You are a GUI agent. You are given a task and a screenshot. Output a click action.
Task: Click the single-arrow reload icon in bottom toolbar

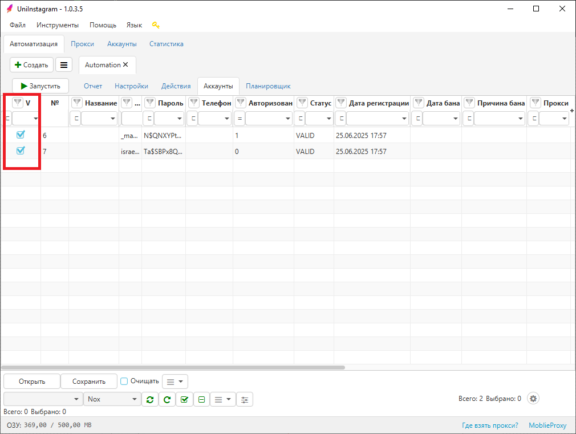(167, 399)
